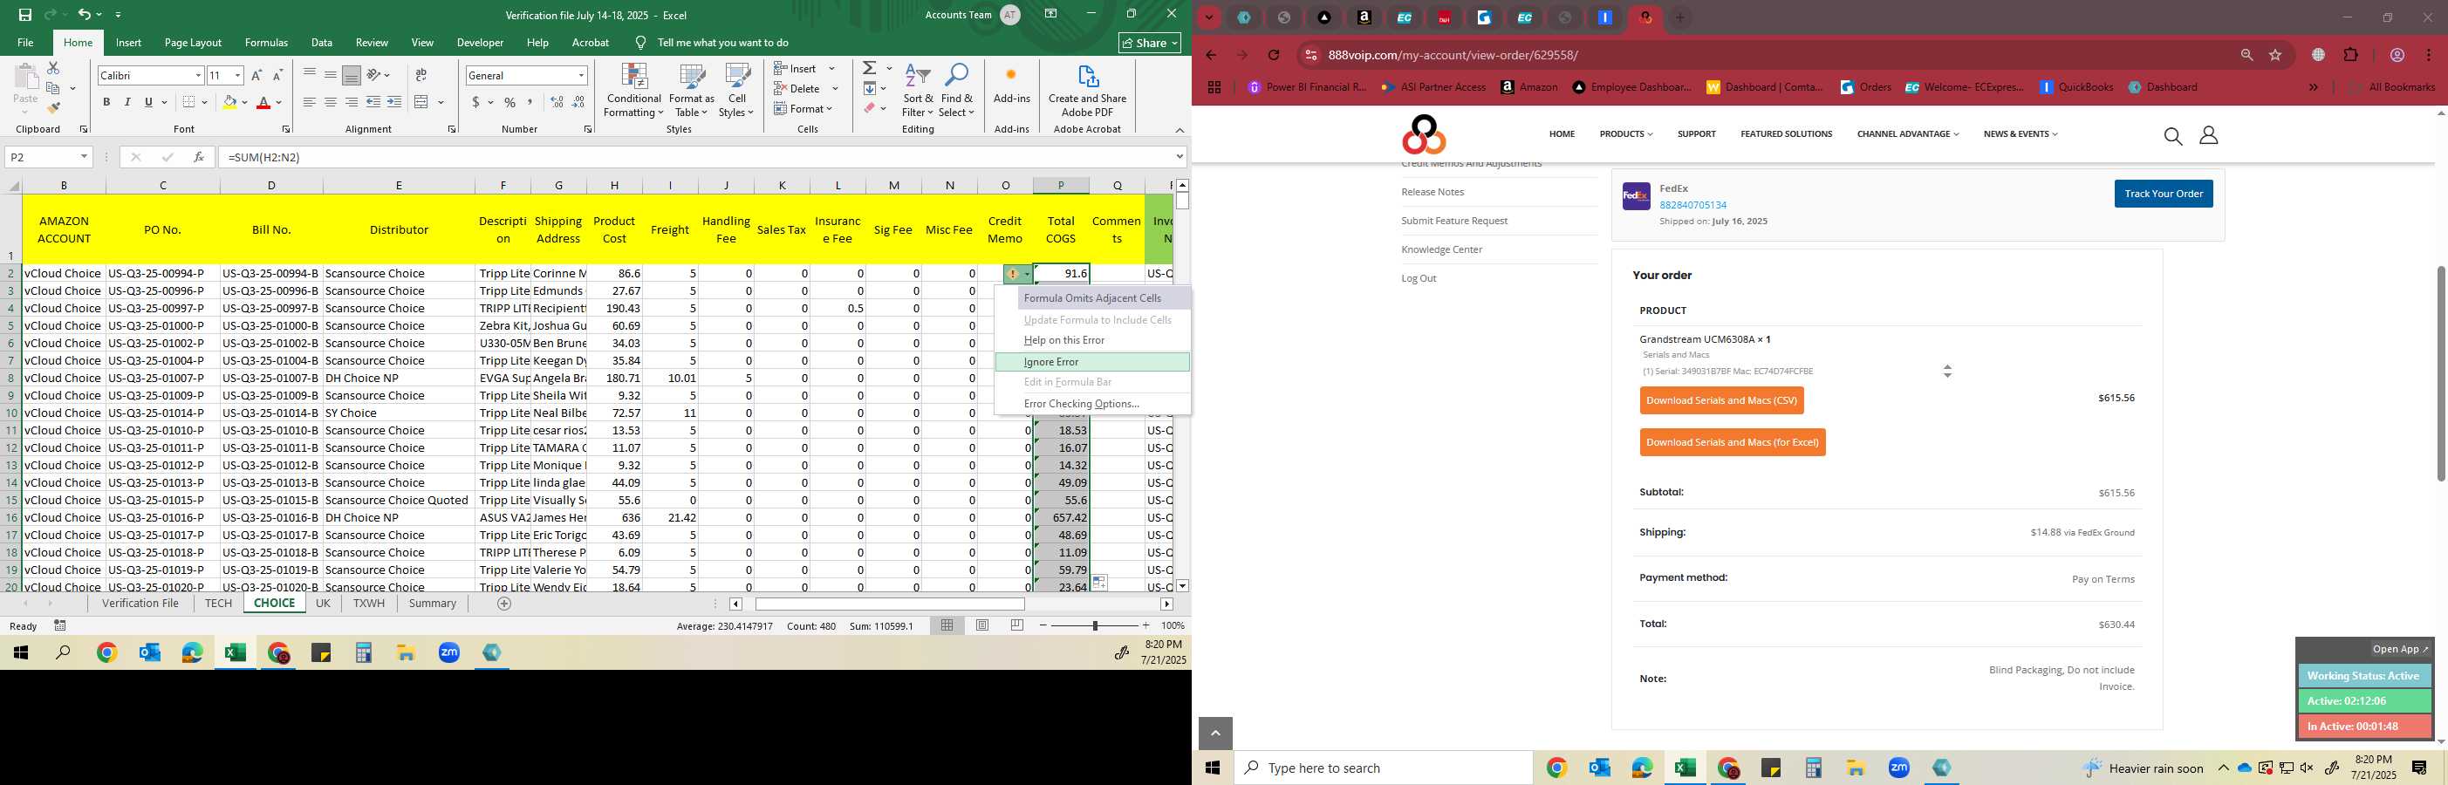2448x785 pixels.
Task: Click the Page Layout view icon in status bar
Action: click(982, 625)
